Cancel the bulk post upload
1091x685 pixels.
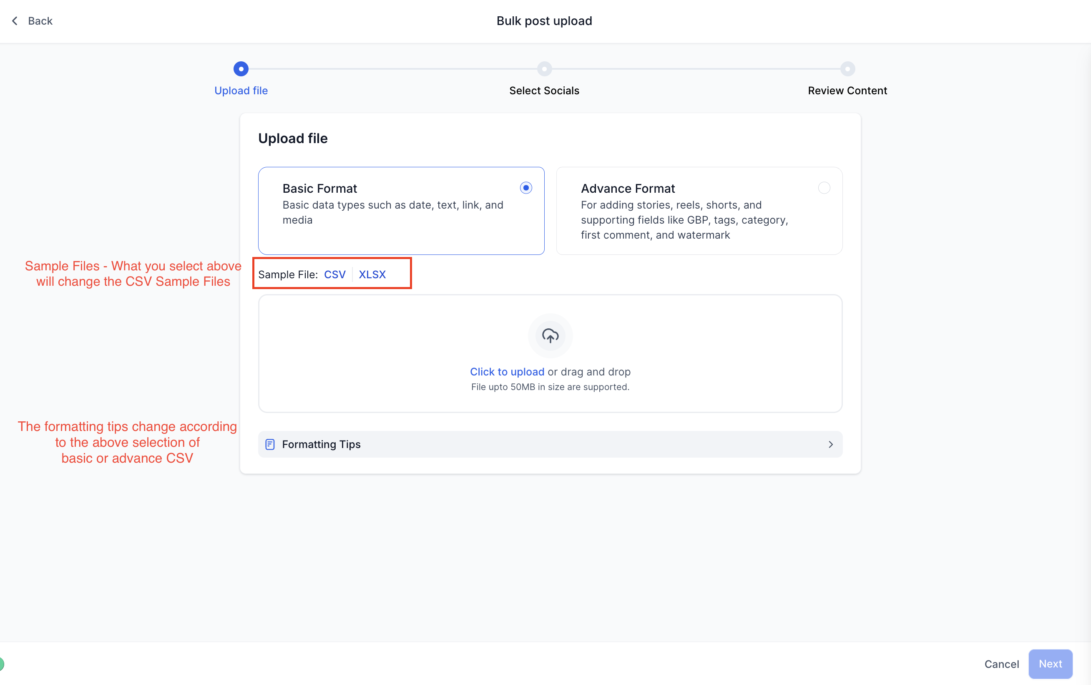pyautogui.click(x=1001, y=664)
